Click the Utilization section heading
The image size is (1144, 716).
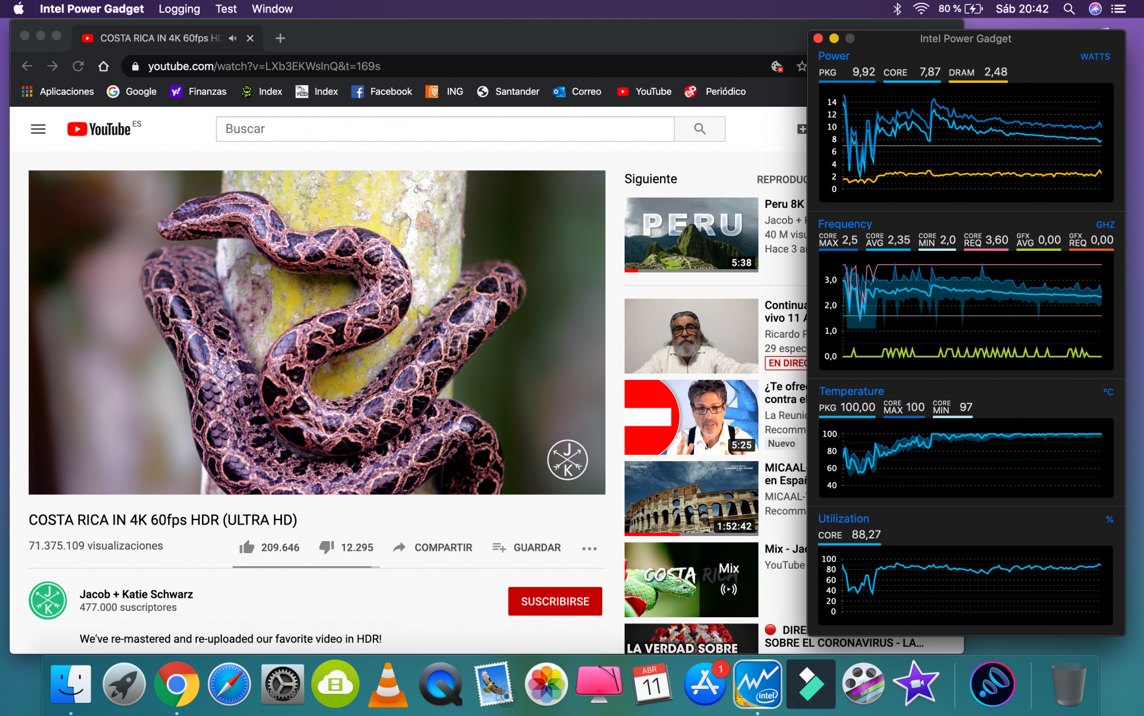click(844, 519)
